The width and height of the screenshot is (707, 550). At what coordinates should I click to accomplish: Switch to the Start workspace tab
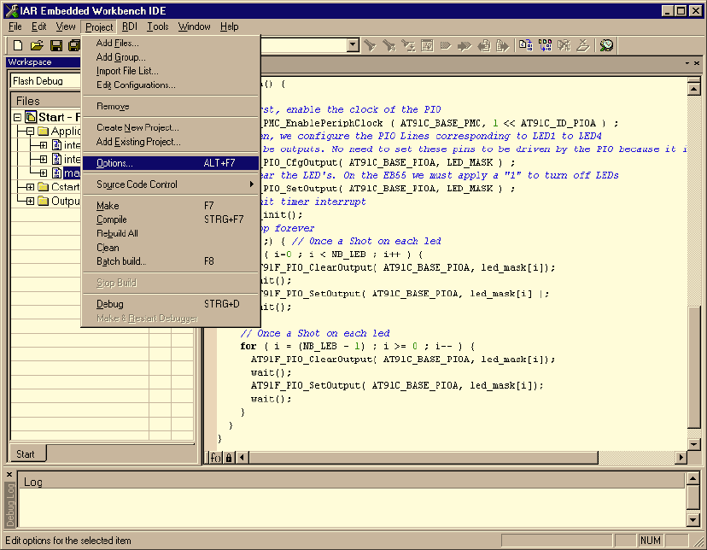coord(26,454)
